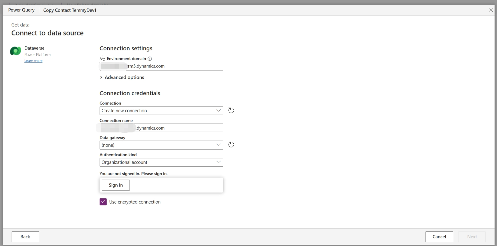Open the Connection dropdown
The height and width of the screenshot is (246, 497).
[161, 110]
